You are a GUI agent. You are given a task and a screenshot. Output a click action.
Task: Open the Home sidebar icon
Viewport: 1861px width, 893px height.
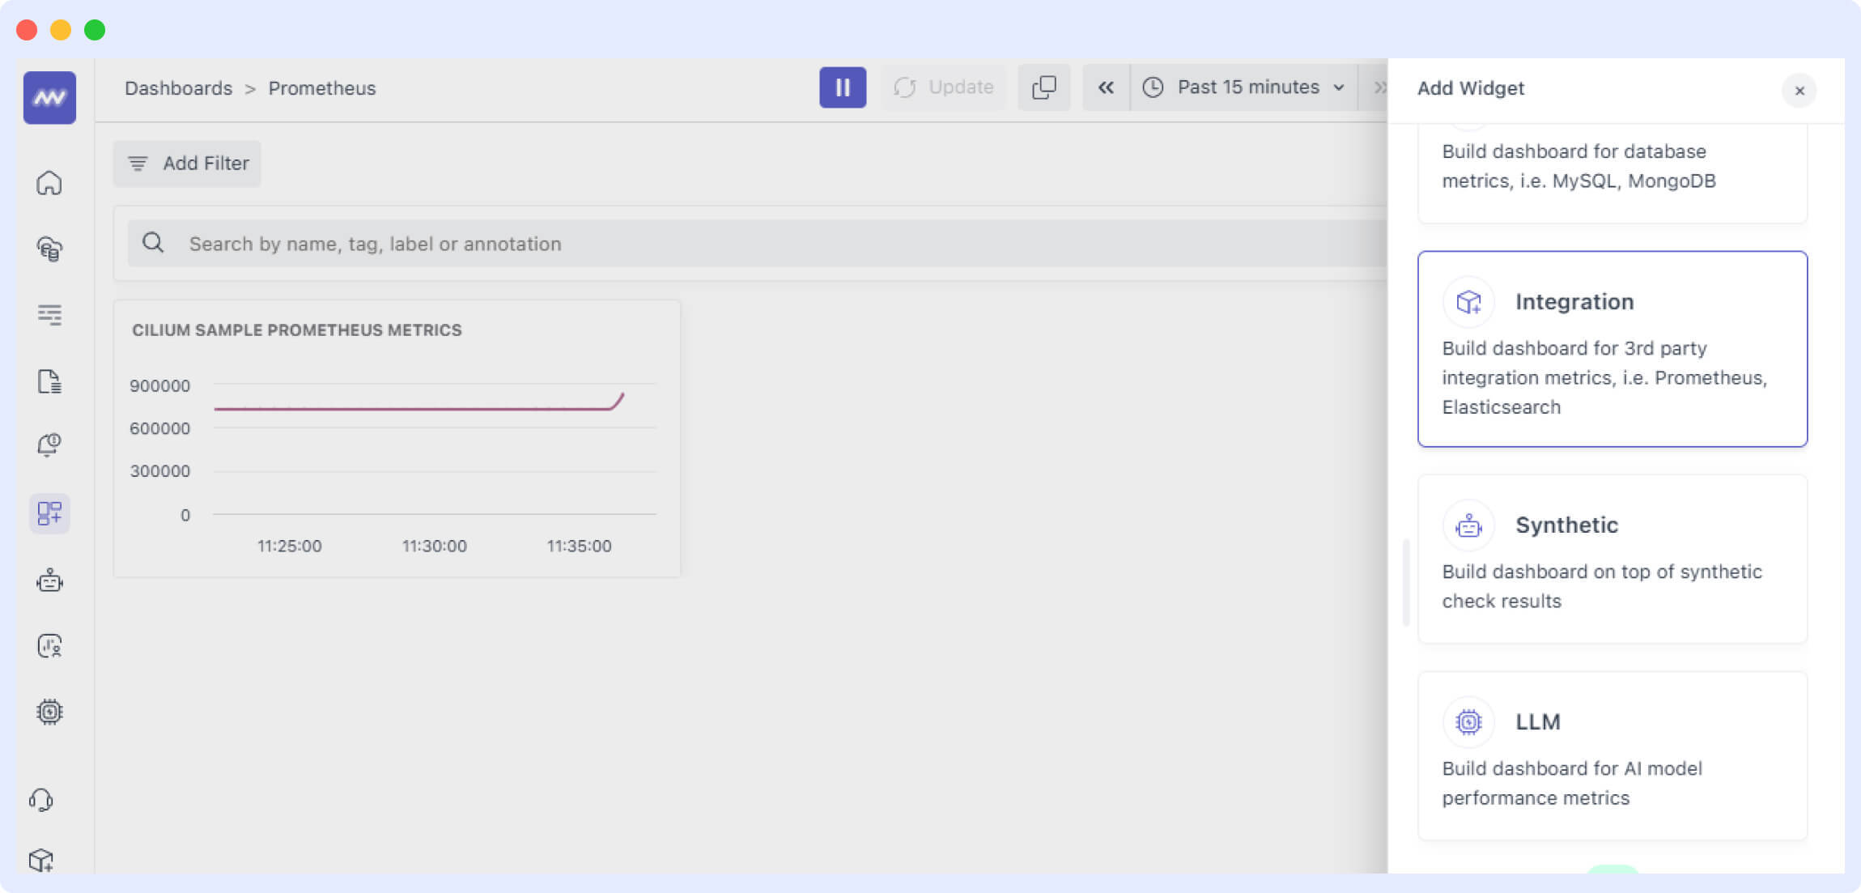pyautogui.click(x=50, y=183)
